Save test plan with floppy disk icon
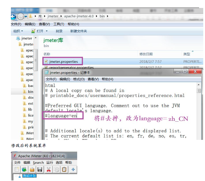The height and width of the screenshot is (181, 205). pos(39,170)
